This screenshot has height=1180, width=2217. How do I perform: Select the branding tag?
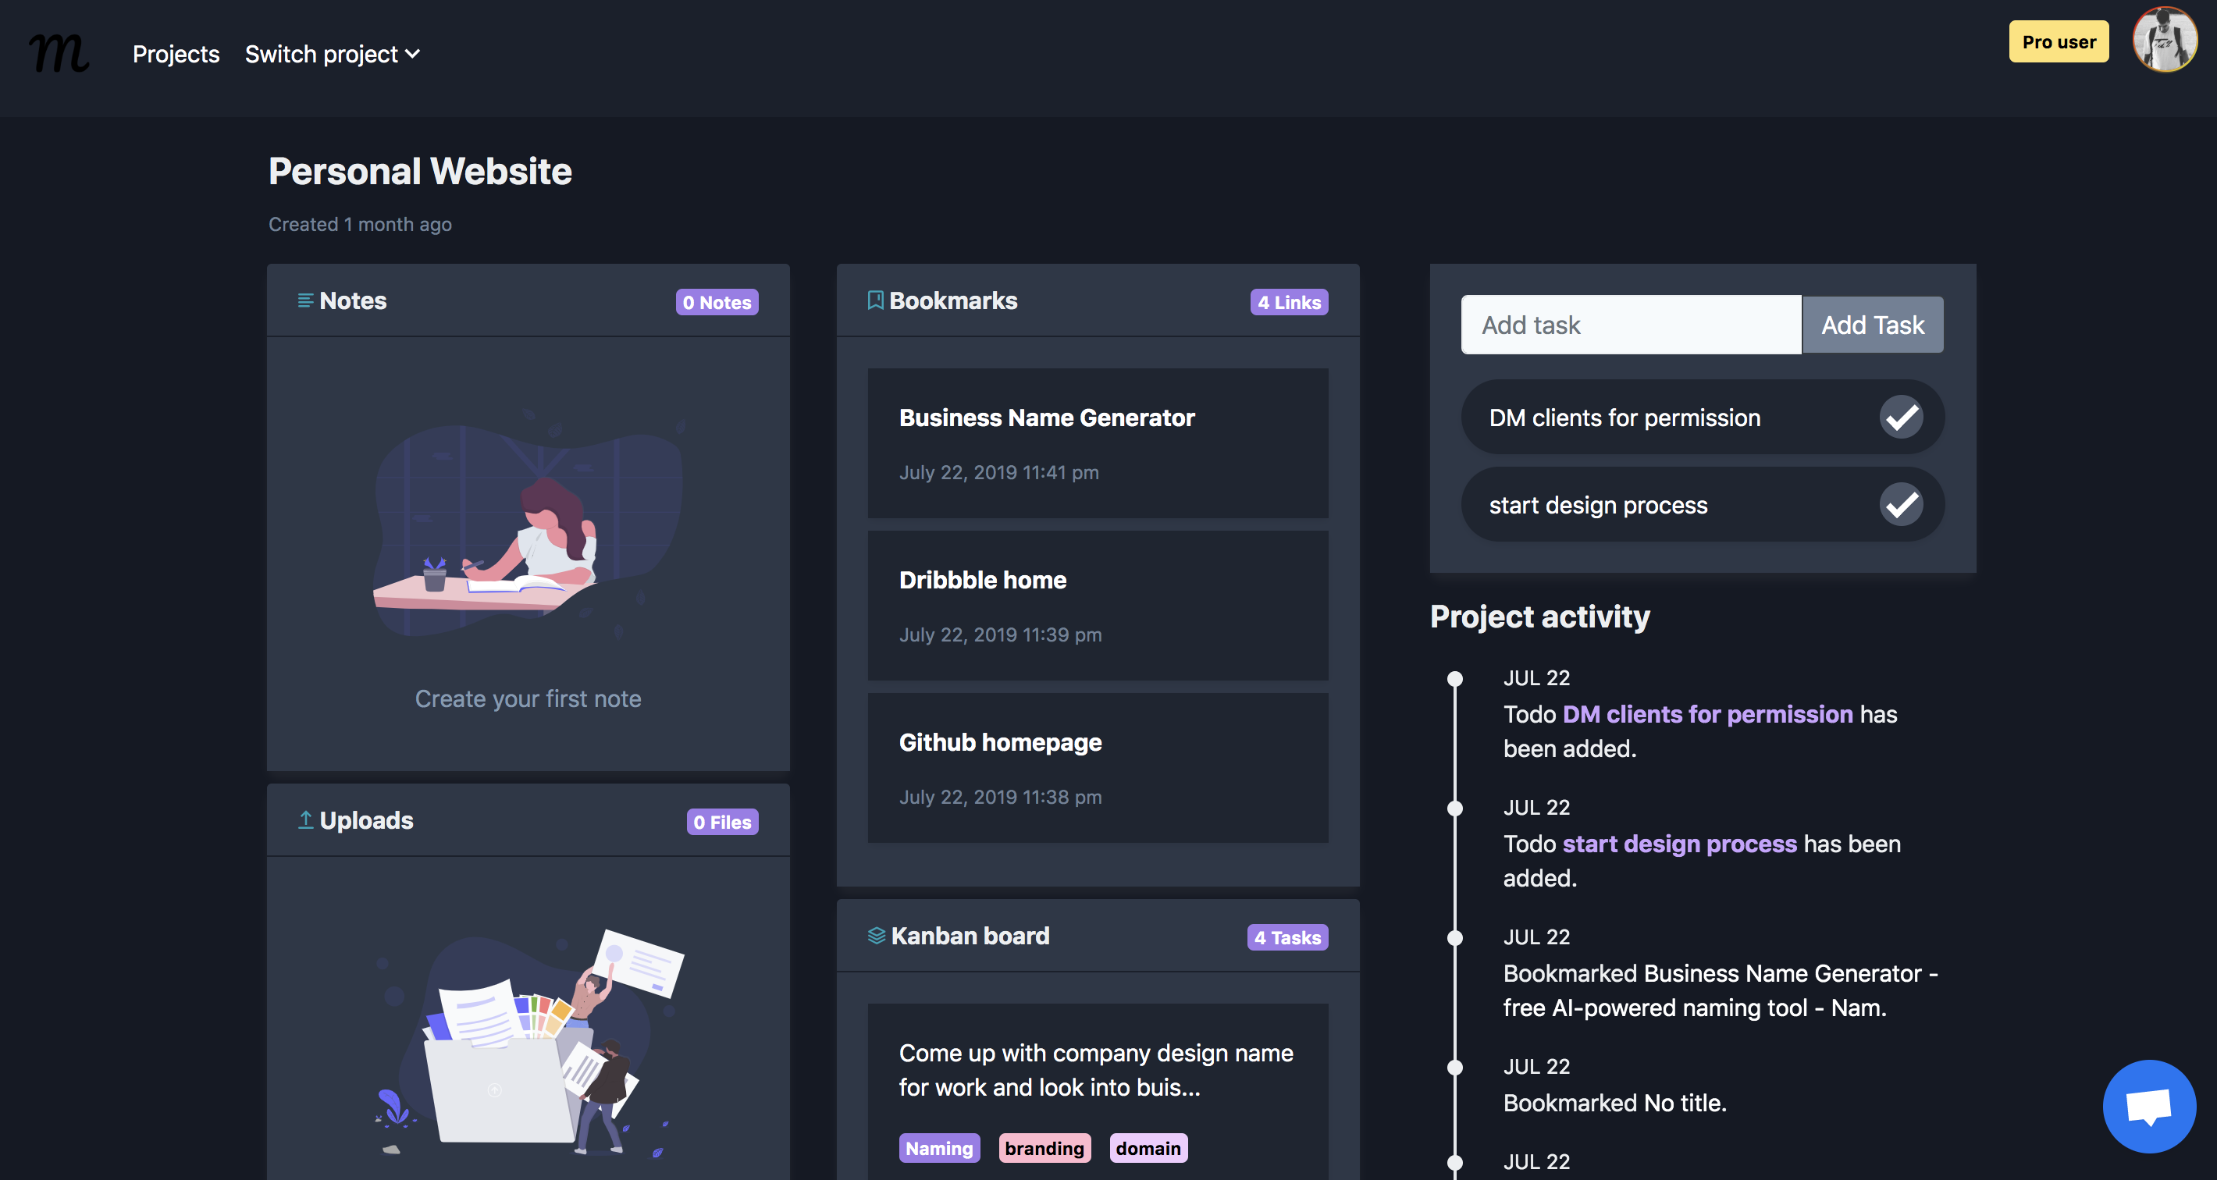tap(1044, 1148)
